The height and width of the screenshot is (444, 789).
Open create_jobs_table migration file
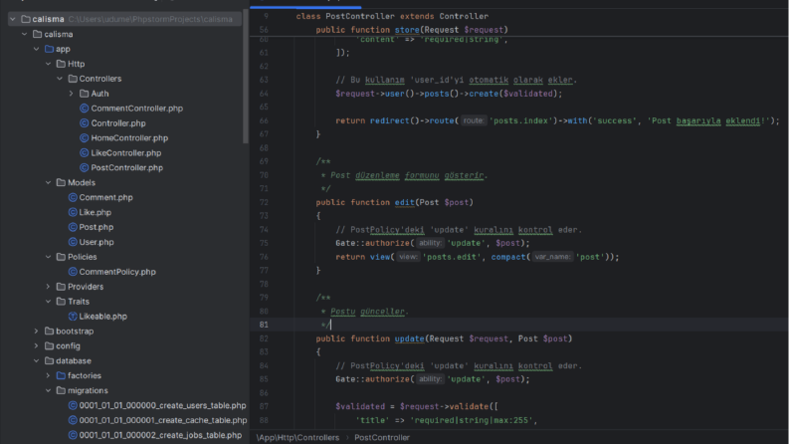(x=160, y=435)
